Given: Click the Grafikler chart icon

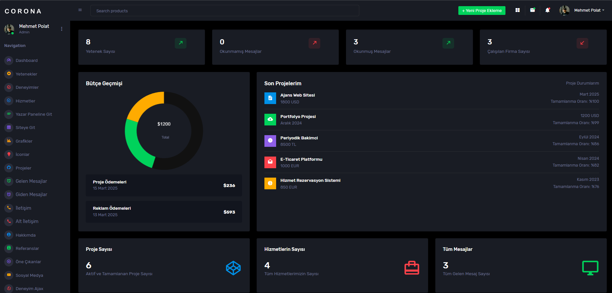Looking at the screenshot, I should pyautogui.click(x=9, y=141).
